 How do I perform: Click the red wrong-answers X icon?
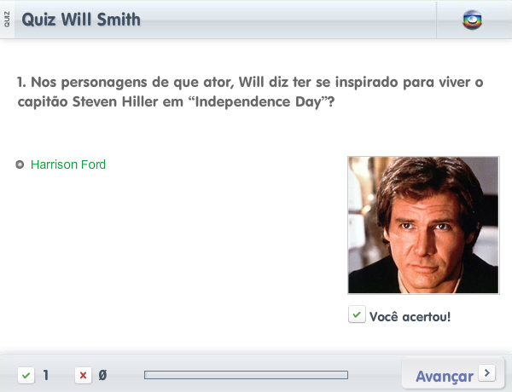tap(83, 375)
